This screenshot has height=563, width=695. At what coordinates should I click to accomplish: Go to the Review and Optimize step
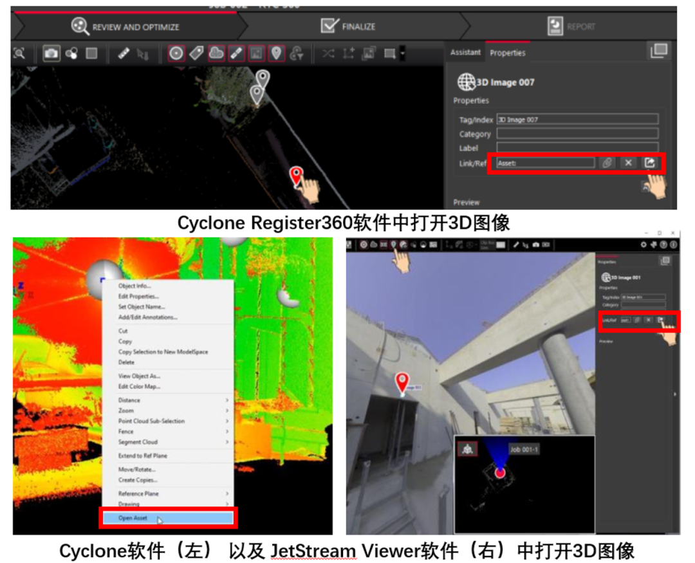[x=125, y=26]
